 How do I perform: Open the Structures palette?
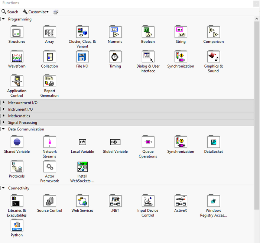pos(17,32)
